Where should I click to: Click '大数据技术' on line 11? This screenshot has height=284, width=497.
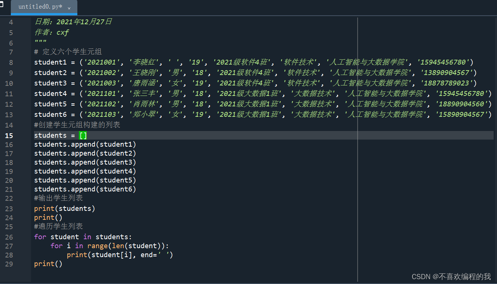pyautogui.click(x=313, y=93)
